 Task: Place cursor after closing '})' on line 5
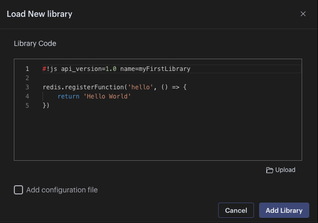point(50,106)
